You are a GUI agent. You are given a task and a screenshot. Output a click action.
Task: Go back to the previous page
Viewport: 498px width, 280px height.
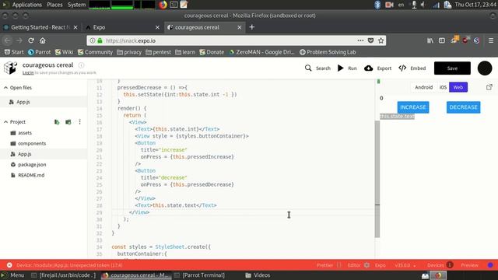7,40
